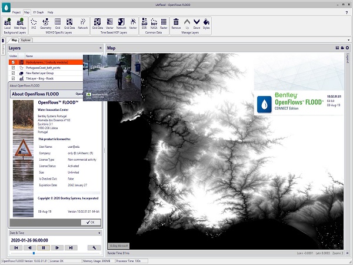Click the map export image icon
Screen dimensions: 353x265
point(337,48)
